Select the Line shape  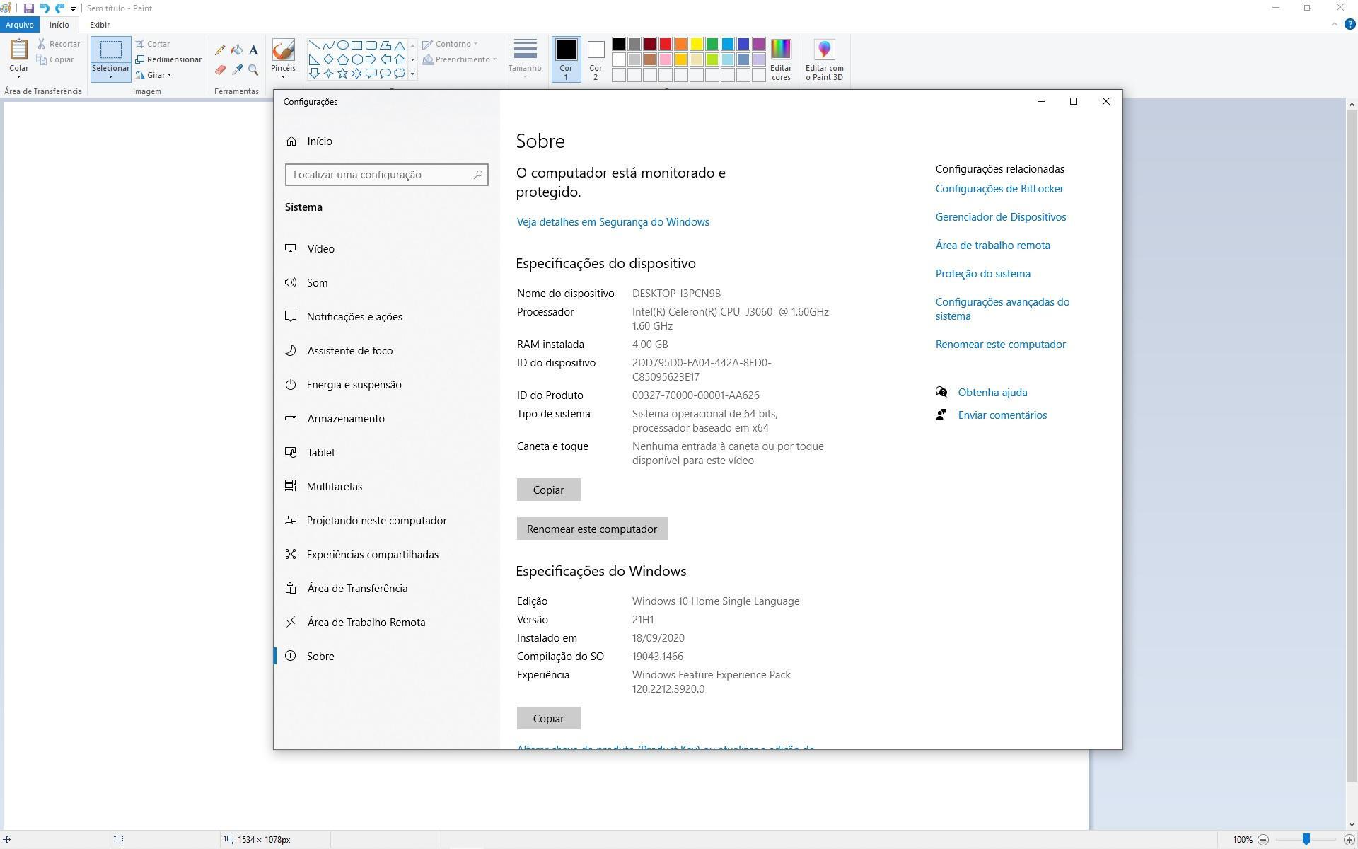point(314,45)
